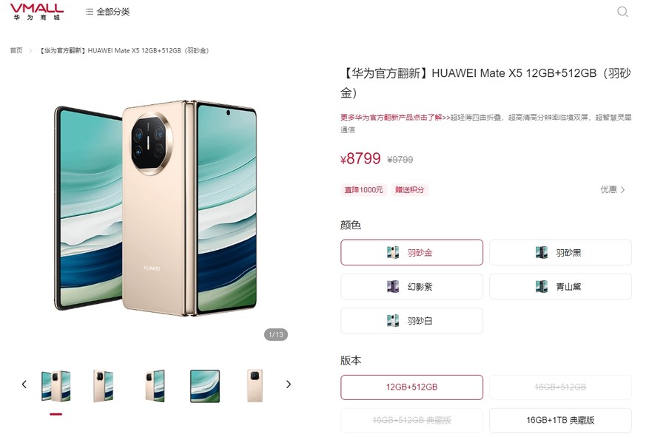The width and height of the screenshot is (666, 437).
Task: View the unfolded screen thumbnail
Action: [205, 386]
